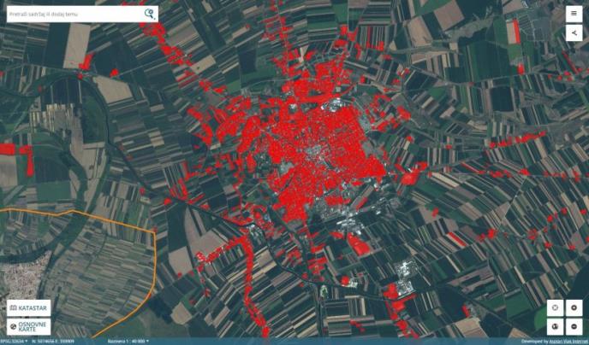Open the hamburger menu at top right
589x345 pixels.
[574, 14]
